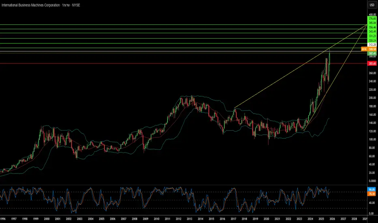The width and height of the screenshot is (378, 223).
Task: Select the red horizontal line at 283.65
Action: click(x=162, y=63)
